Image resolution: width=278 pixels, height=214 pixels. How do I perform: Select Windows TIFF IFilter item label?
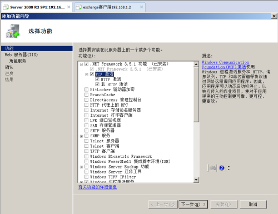113,177
